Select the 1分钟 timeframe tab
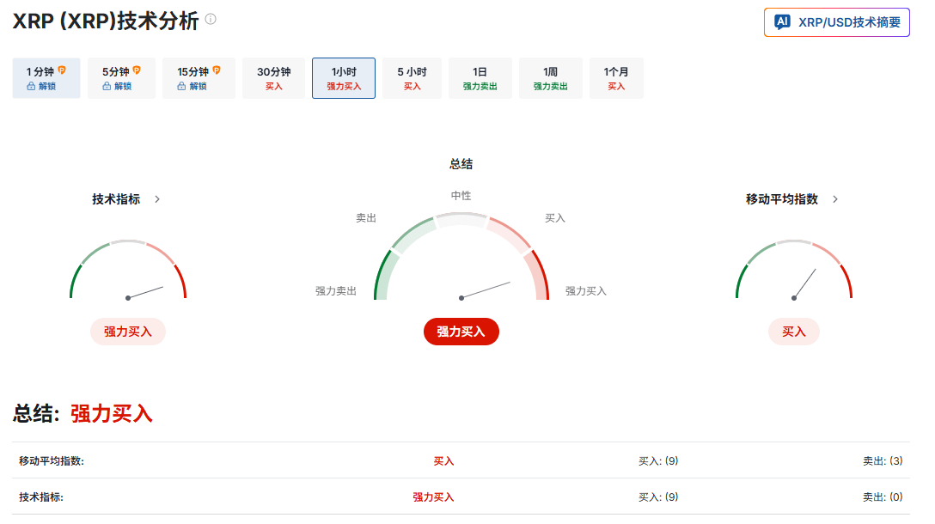The height and width of the screenshot is (524, 935). [46, 78]
